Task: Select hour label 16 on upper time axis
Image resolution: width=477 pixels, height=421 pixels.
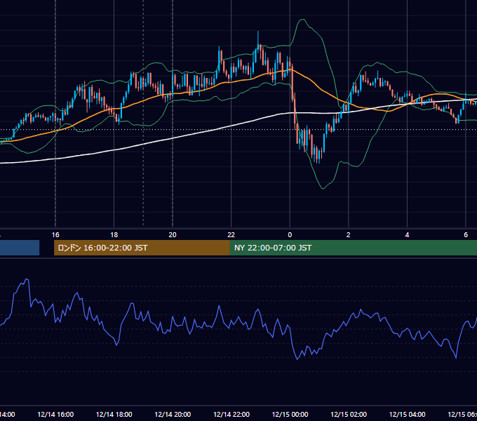Action: (x=55, y=235)
